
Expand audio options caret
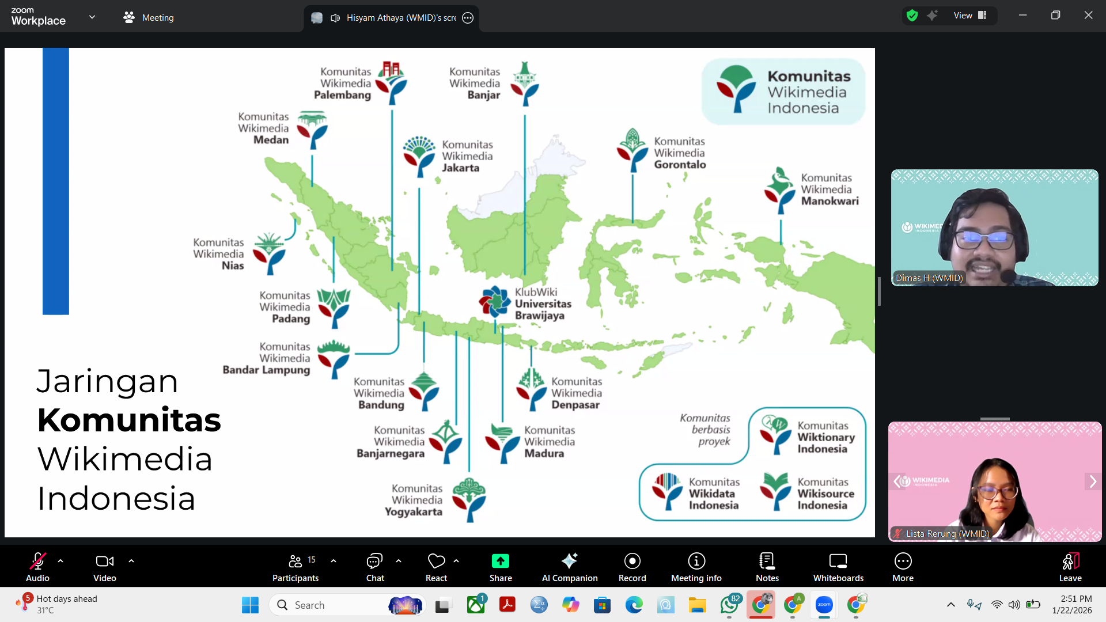(x=60, y=560)
